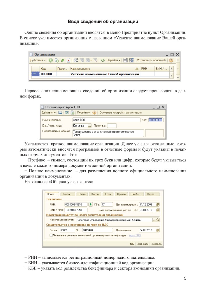Image resolution: width=206 pixels, height=292 pixels.
Task: Click the РНН field 600400945810
Action: tap(76, 204)
